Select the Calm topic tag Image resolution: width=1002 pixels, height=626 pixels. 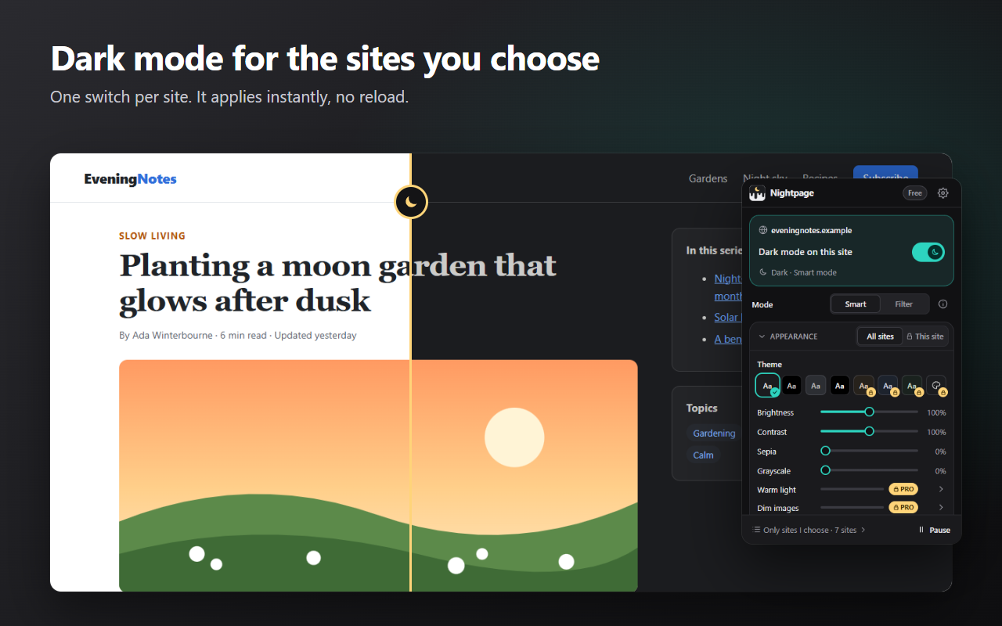point(703,455)
